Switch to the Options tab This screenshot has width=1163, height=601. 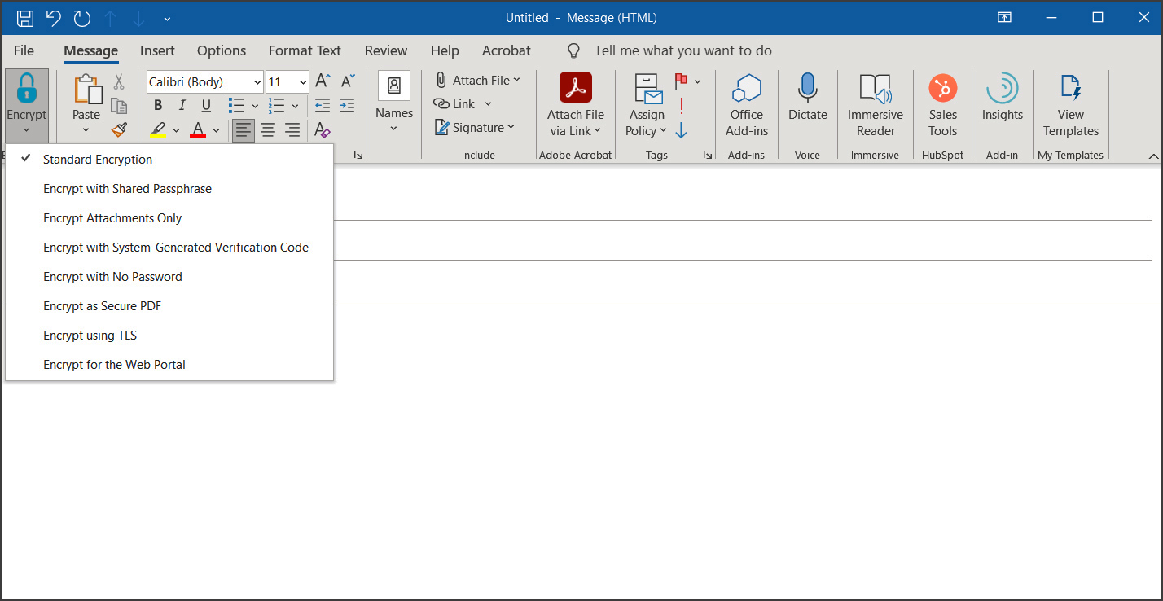222,50
